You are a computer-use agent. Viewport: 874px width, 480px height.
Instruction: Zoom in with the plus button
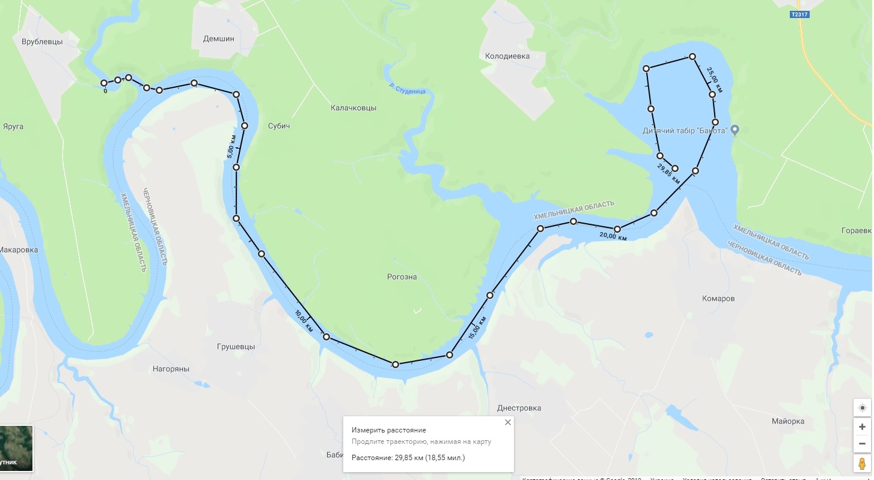coord(862,426)
